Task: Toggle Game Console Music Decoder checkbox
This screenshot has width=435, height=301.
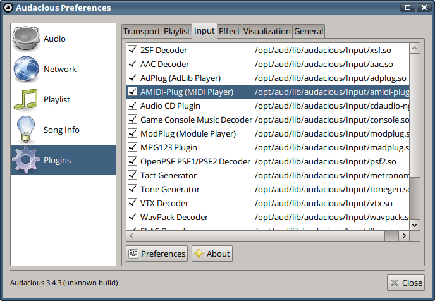Action: pyautogui.click(x=132, y=120)
